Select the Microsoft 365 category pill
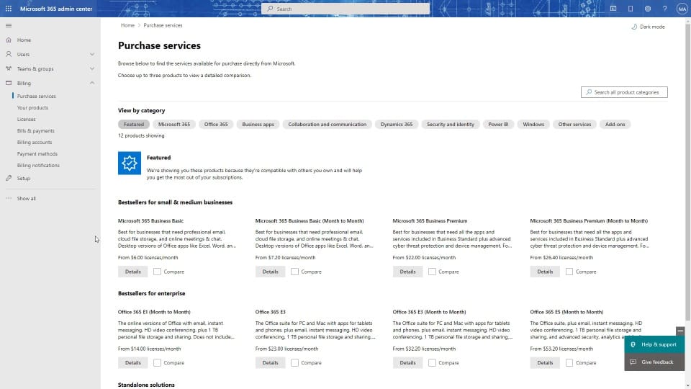The width and height of the screenshot is (691, 389). pos(174,125)
